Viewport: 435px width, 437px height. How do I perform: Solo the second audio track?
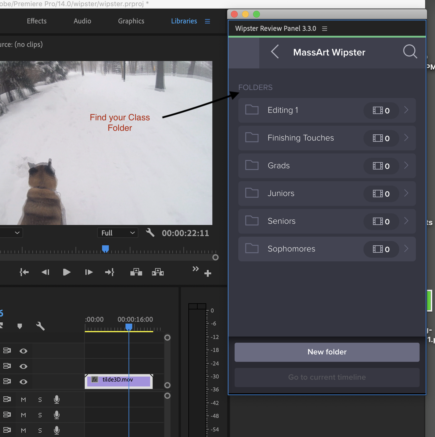[x=40, y=415]
